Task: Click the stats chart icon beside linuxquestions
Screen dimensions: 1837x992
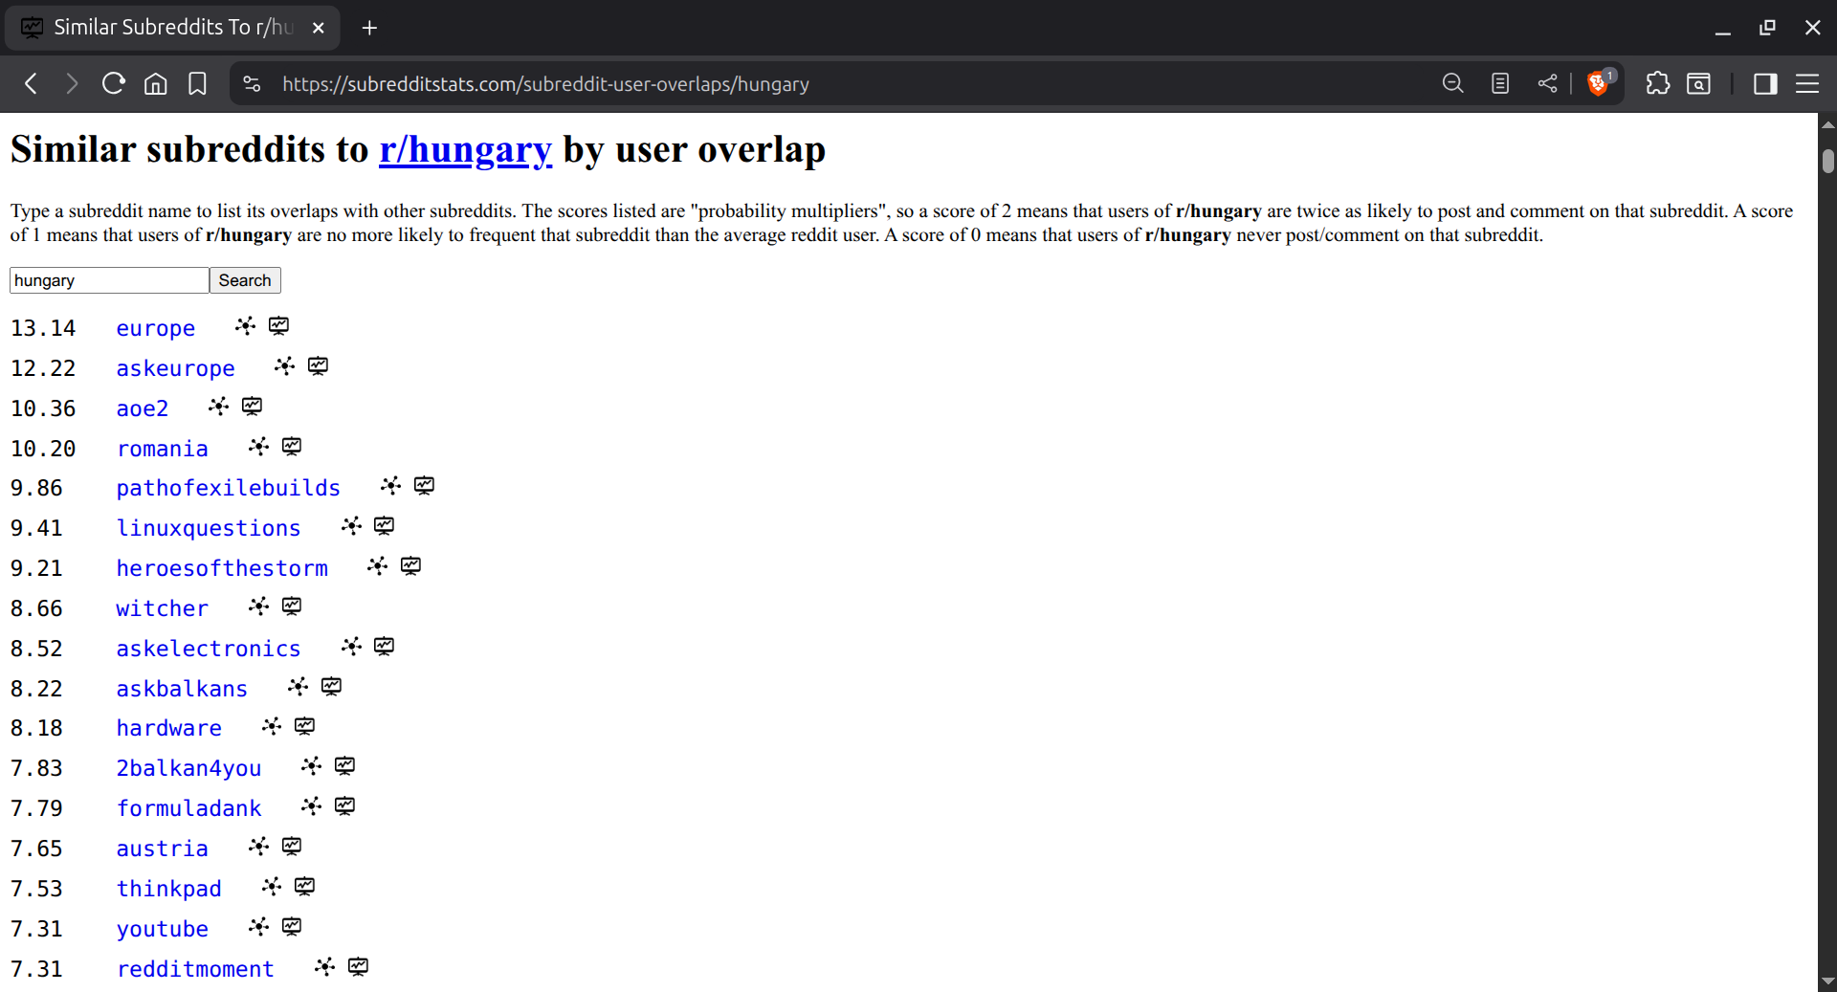Action: click(x=384, y=526)
